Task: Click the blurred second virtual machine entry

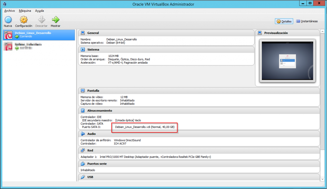Action: click(x=39, y=46)
